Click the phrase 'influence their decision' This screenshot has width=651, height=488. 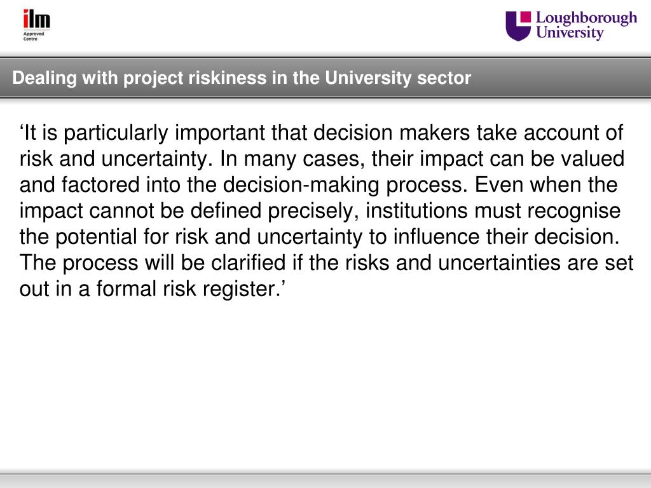[504, 236]
